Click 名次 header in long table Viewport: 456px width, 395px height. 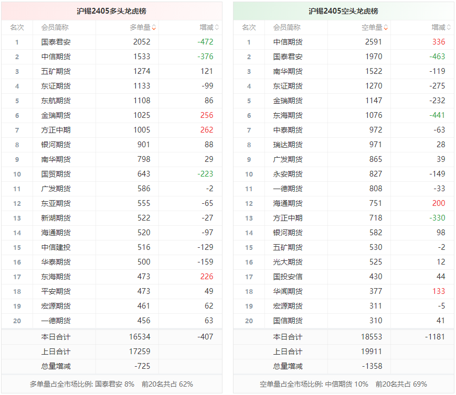(x=17, y=28)
